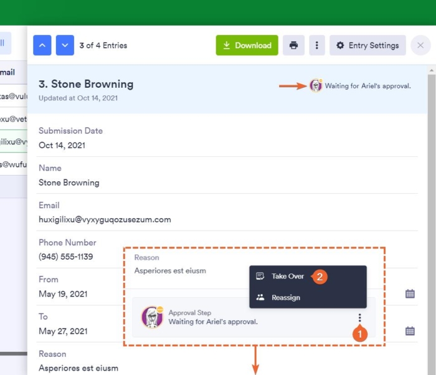Click the Take Over icon
The width and height of the screenshot is (436, 375).
(260, 276)
